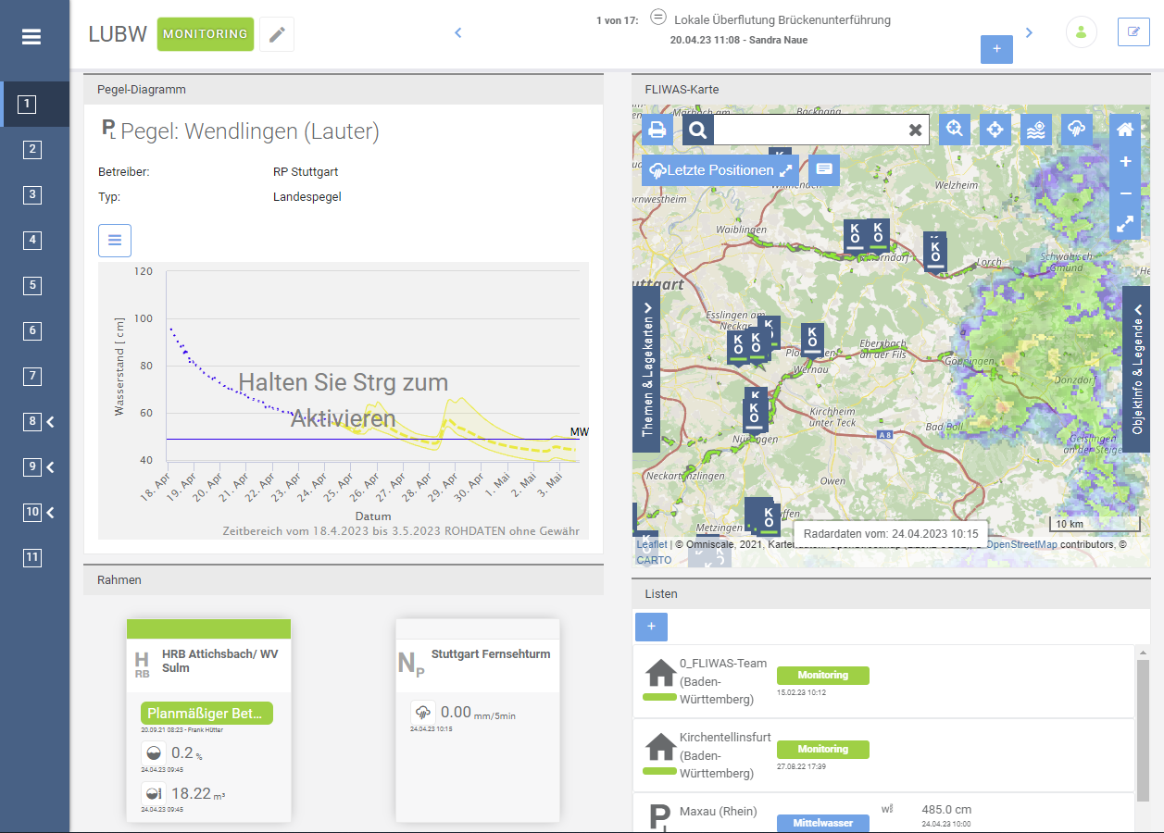Open the map message note icon
Screen dimensions: 1164x833
(x=824, y=170)
